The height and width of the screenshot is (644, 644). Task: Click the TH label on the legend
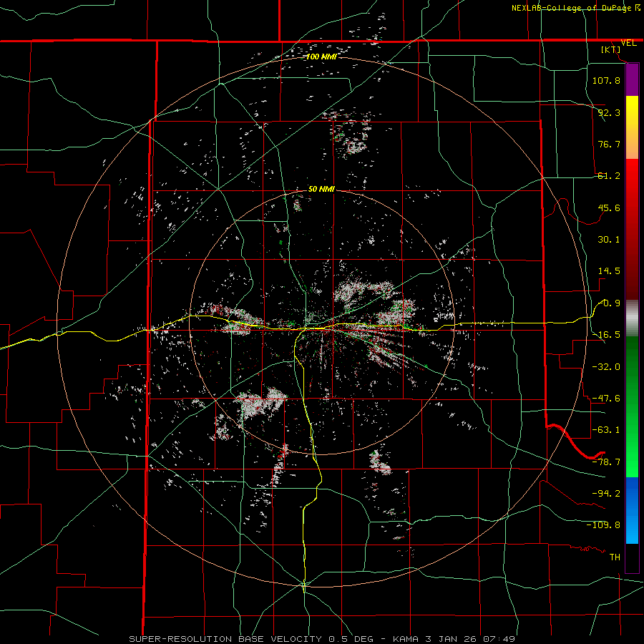click(615, 557)
